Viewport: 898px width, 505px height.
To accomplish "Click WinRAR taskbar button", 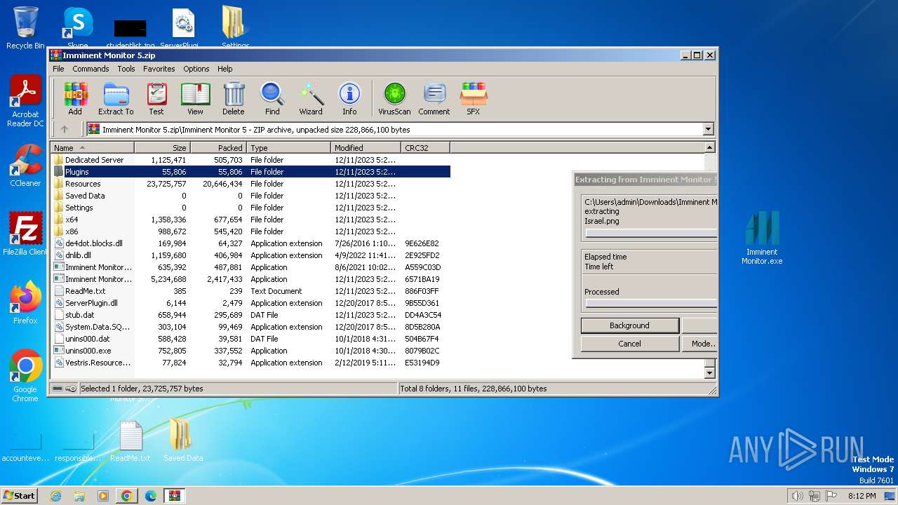I will 174,496.
